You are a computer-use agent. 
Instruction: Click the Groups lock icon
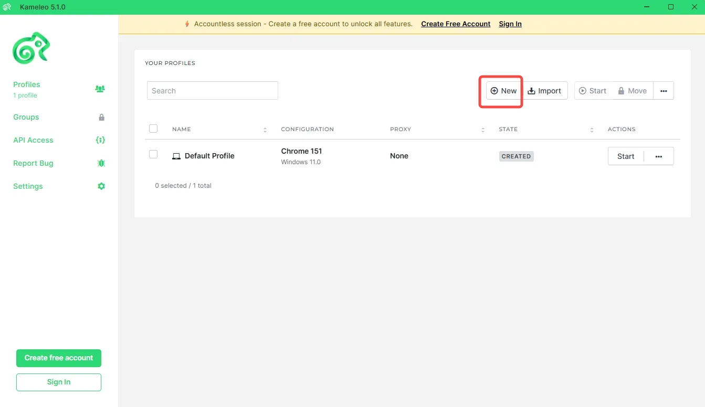pos(102,117)
